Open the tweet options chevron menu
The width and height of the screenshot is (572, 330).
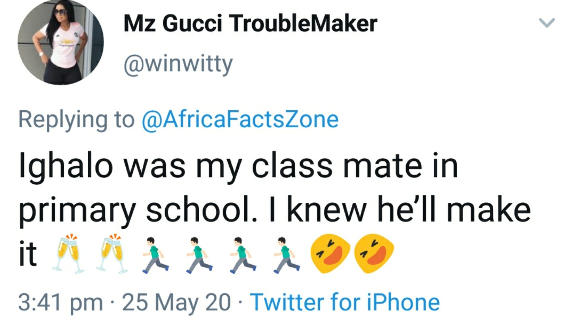point(547,23)
